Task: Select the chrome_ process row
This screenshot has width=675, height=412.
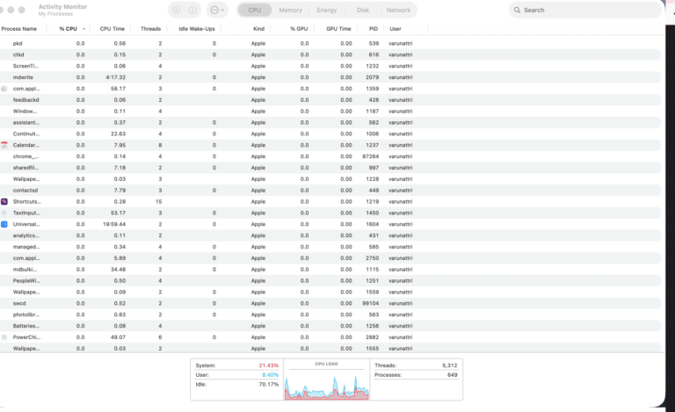Action: click(x=330, y=156)
